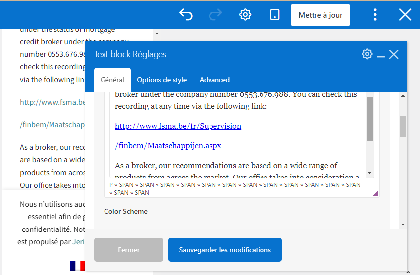Click the settings panel's scroll up arrow
Image resolution: width=420 pixels, height=275 pixels.
coord(403,96)
